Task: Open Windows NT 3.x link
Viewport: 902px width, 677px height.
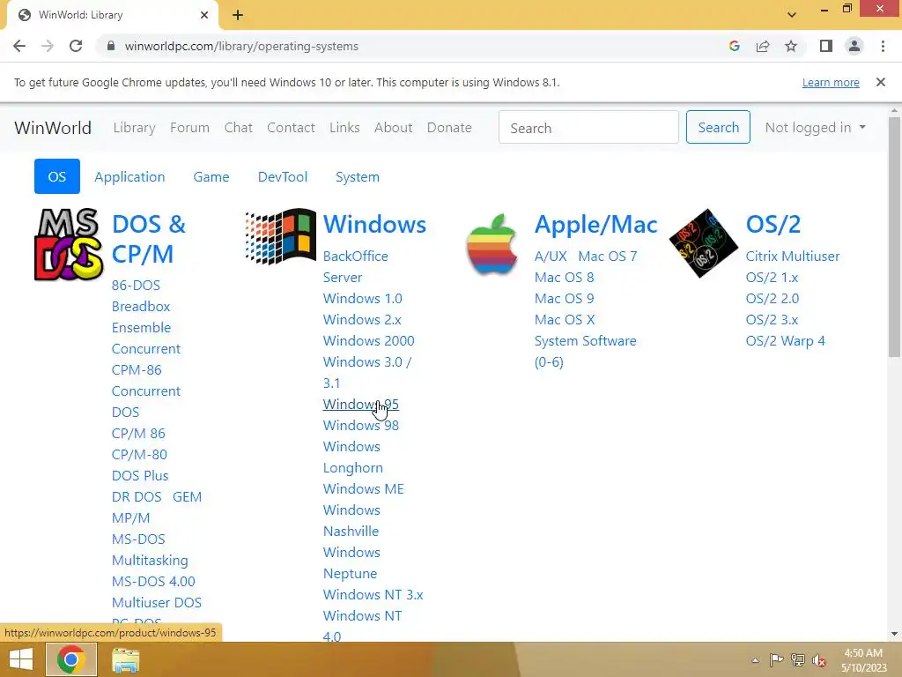Action: point(373,595)
